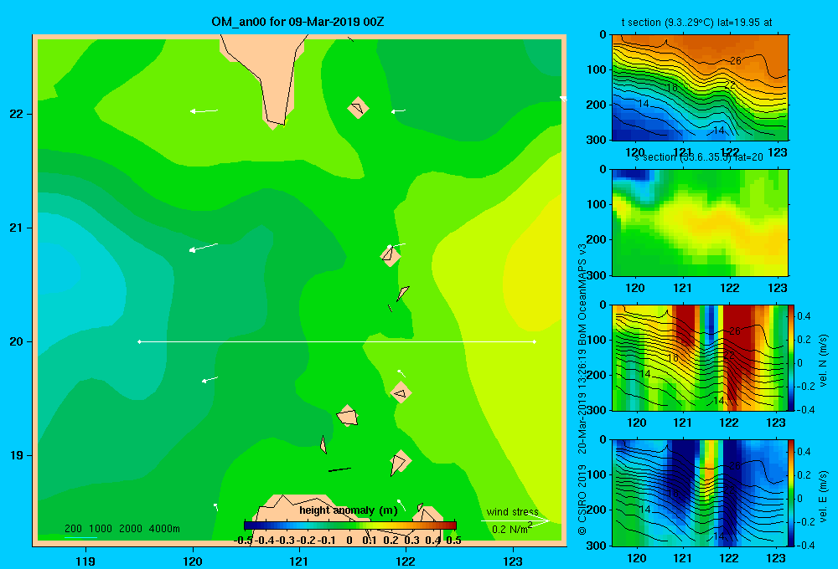Open the salinity section plot panel

[700, 223]
